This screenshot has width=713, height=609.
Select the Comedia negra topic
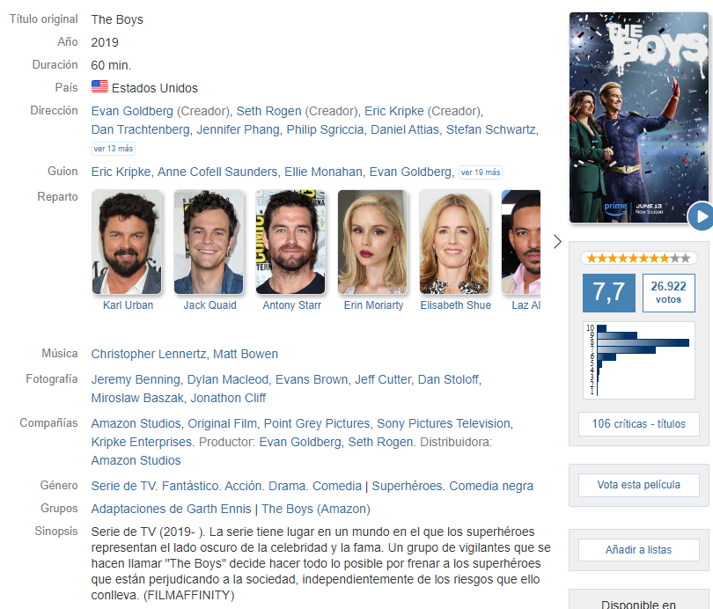pyautogui.click(x=491, y=487)
